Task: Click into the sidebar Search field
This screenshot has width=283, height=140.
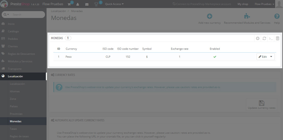Action: tap(28, 15)
